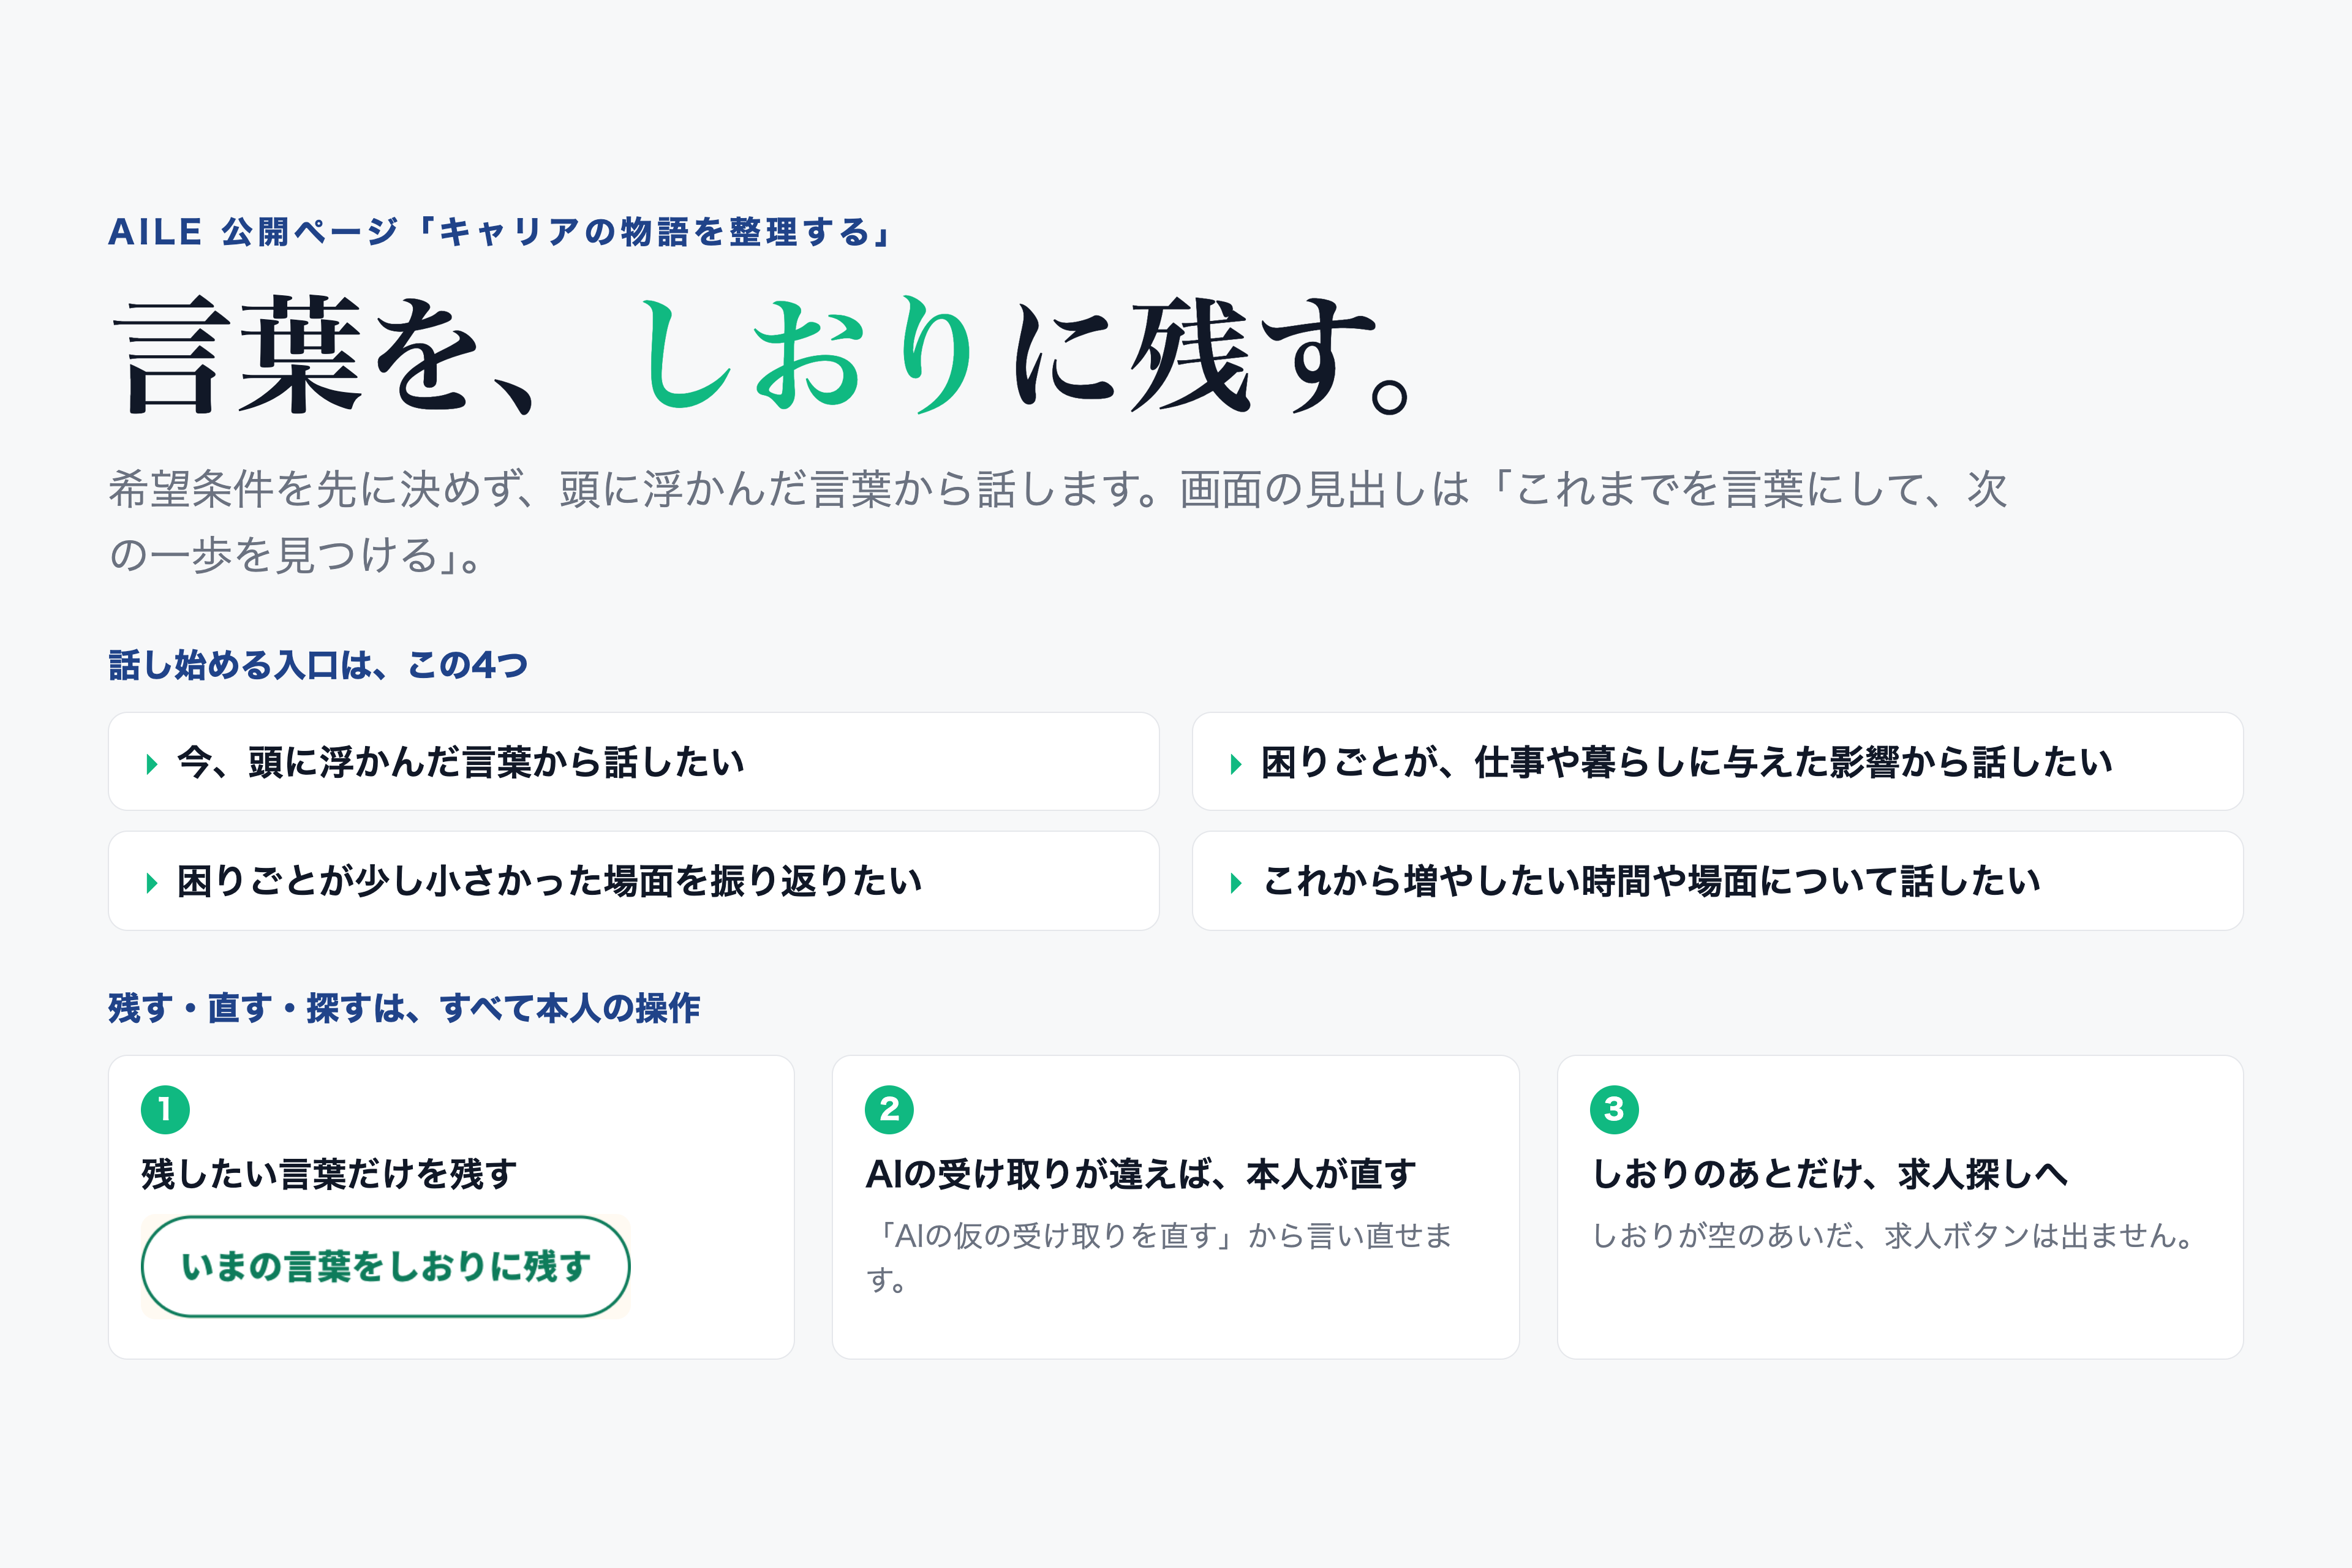Expand the 今、頭に浮かんだ言葉から話したい entry
Image resolution: width=2352 pixels, height=1568 pixels.
click(x=634, y=762)
